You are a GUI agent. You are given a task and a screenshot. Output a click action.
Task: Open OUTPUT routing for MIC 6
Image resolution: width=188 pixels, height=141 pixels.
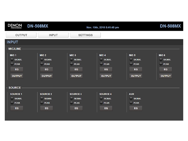point(165,76)
